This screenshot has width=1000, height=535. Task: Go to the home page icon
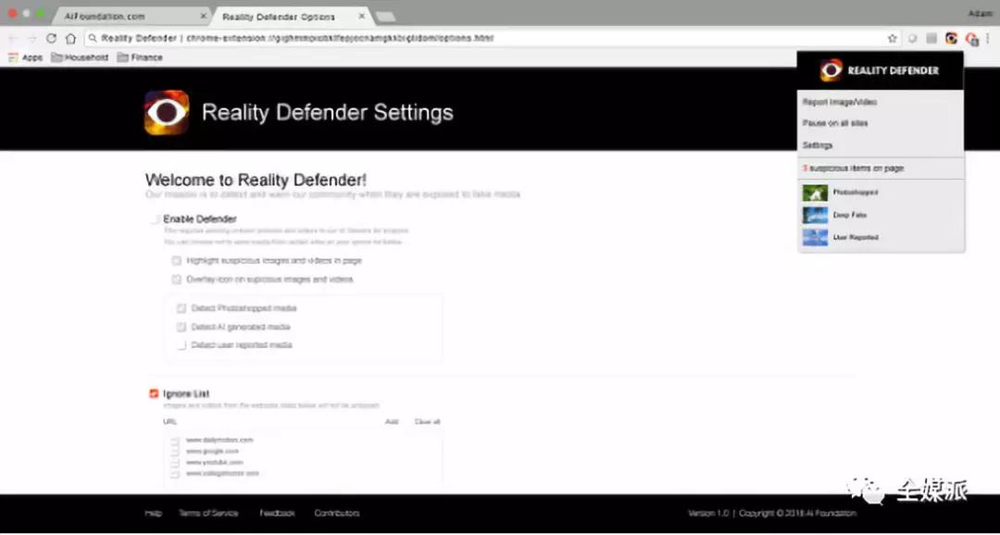70,38
